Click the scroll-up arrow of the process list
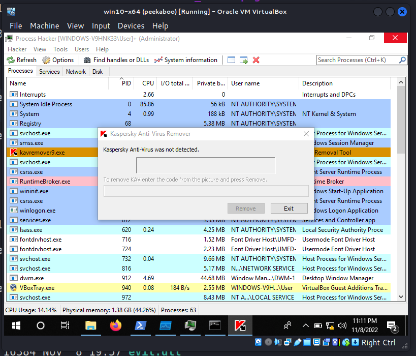 point(401,82)
